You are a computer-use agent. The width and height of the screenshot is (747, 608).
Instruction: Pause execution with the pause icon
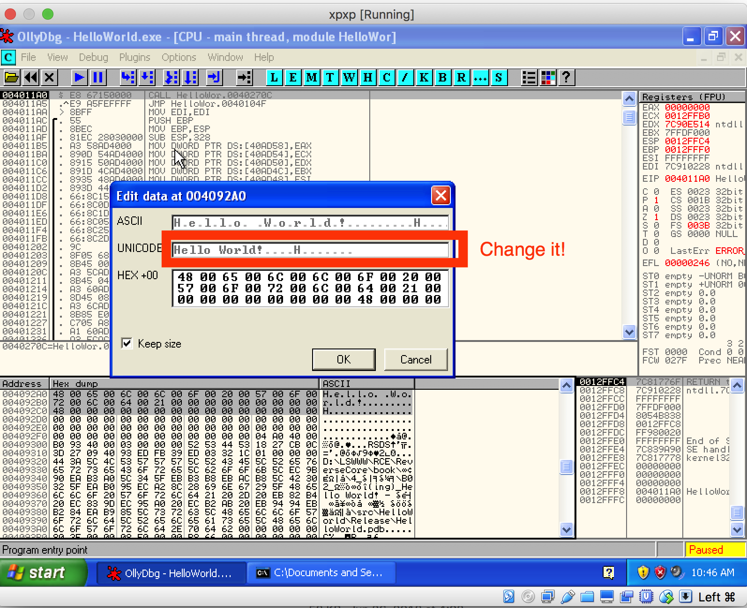click(98, 77)
